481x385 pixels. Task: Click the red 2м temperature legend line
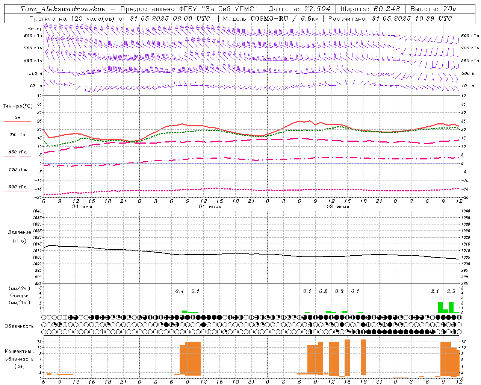tap(17, 121)
